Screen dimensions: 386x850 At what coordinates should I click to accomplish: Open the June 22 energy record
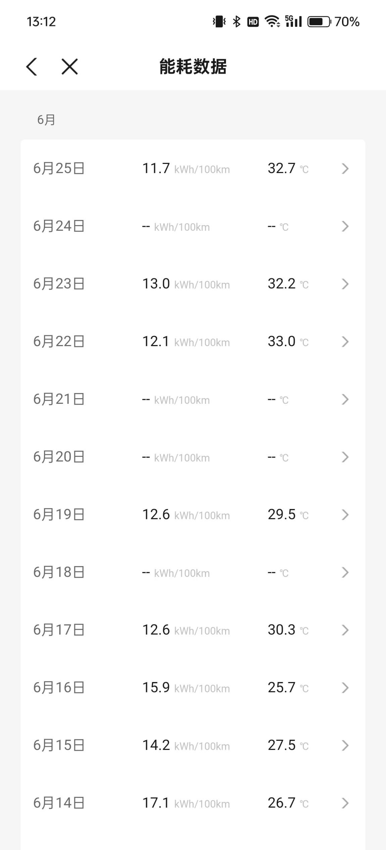193,342
